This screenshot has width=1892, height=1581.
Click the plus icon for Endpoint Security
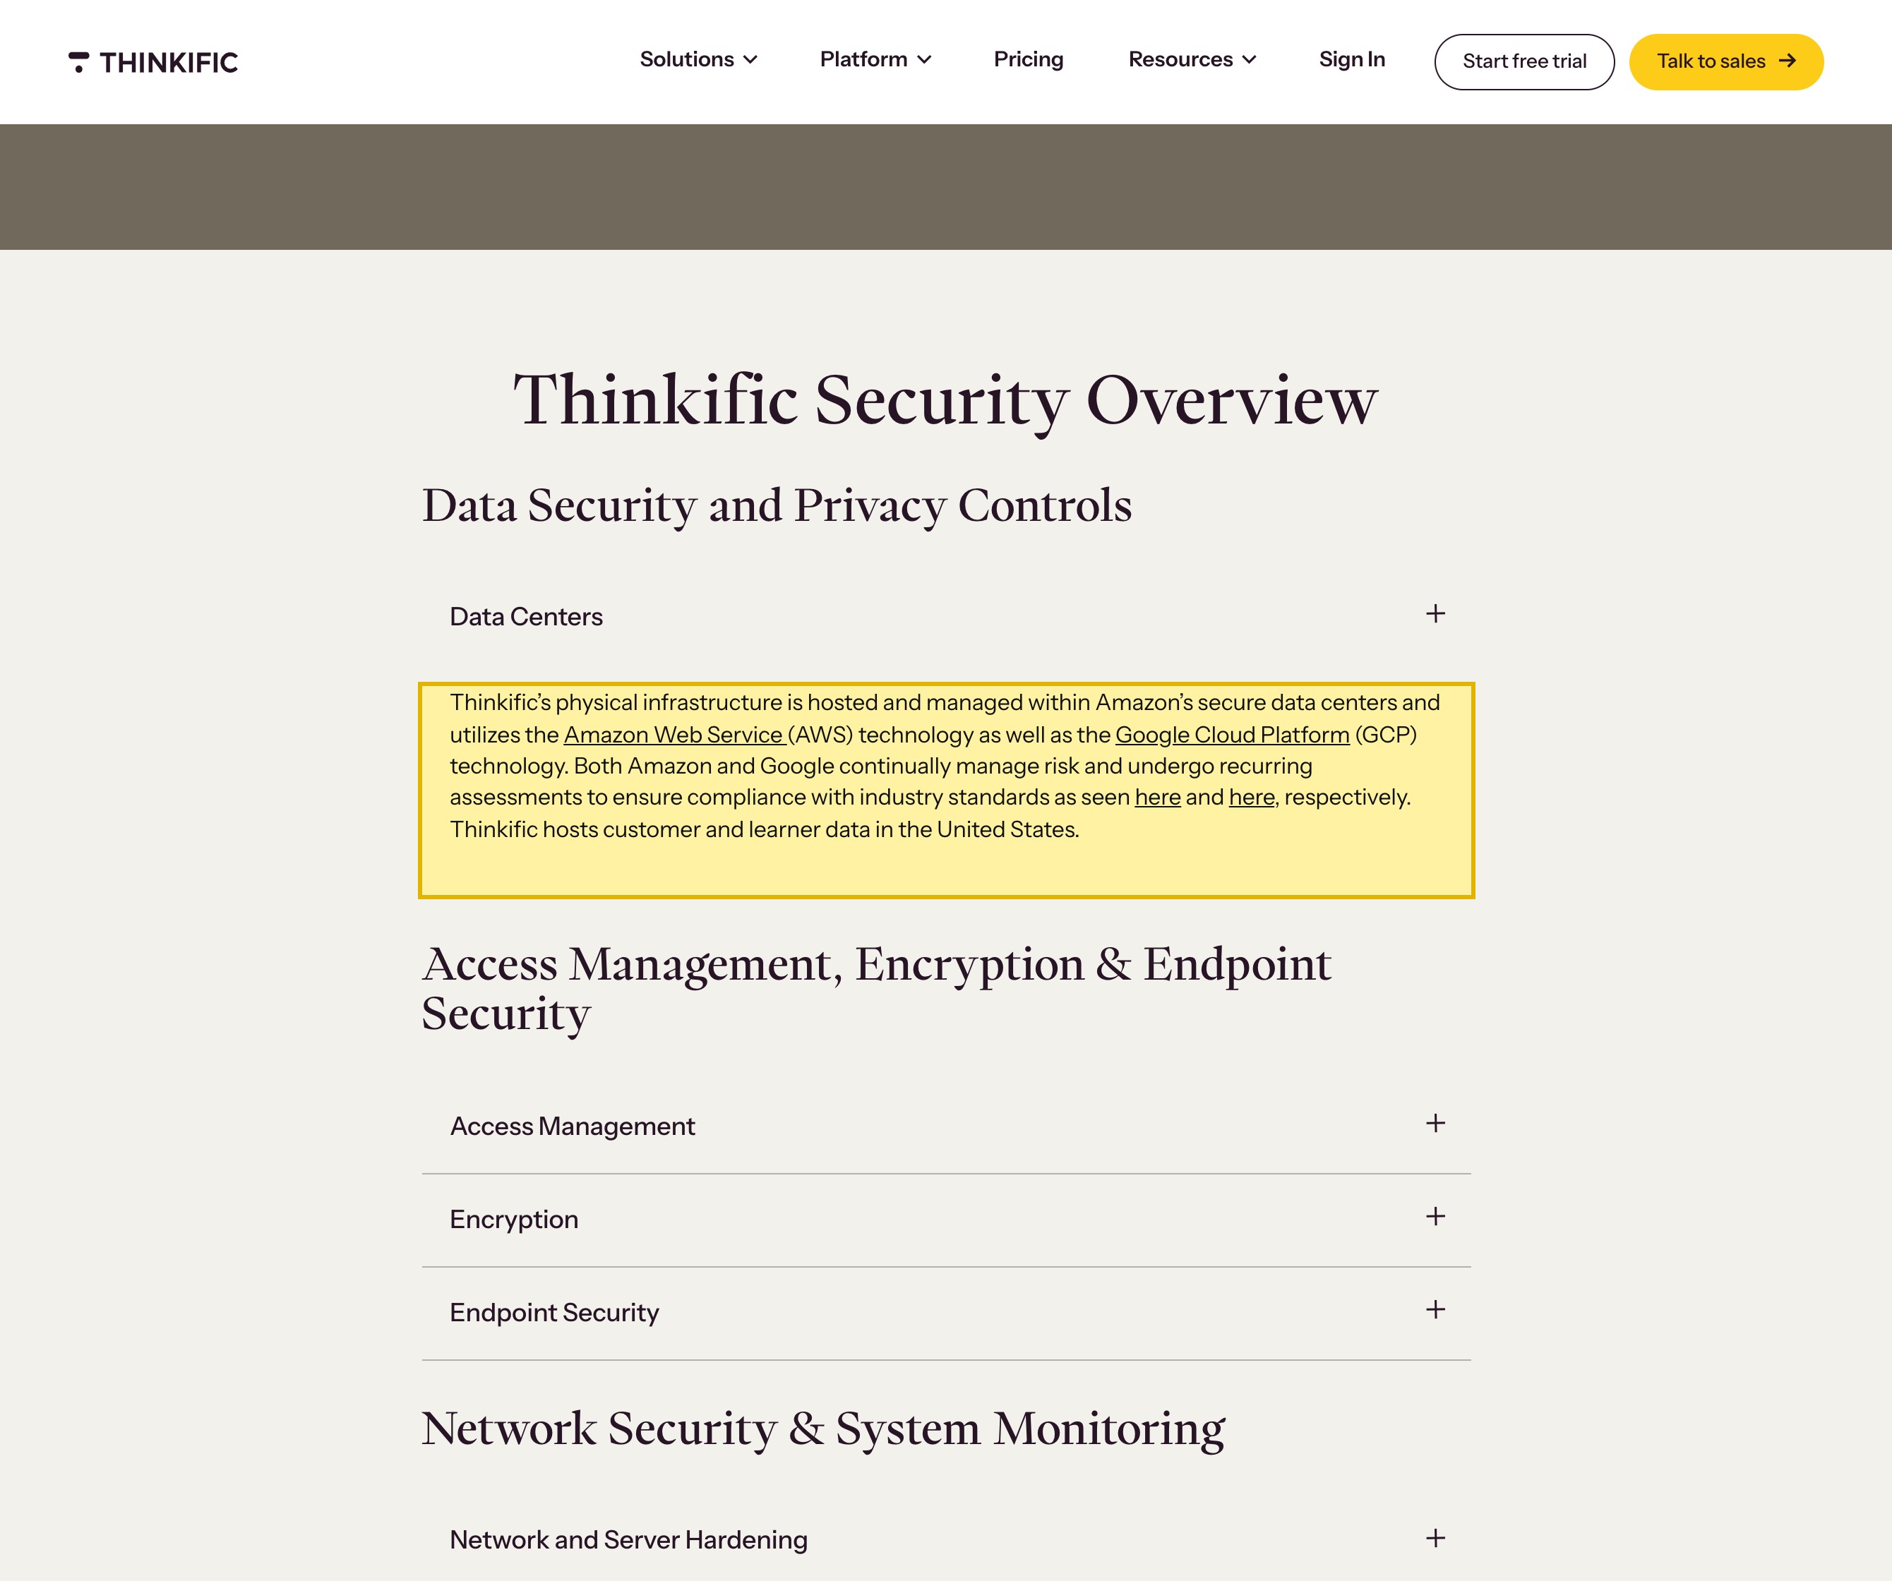click(1435, 1310)
